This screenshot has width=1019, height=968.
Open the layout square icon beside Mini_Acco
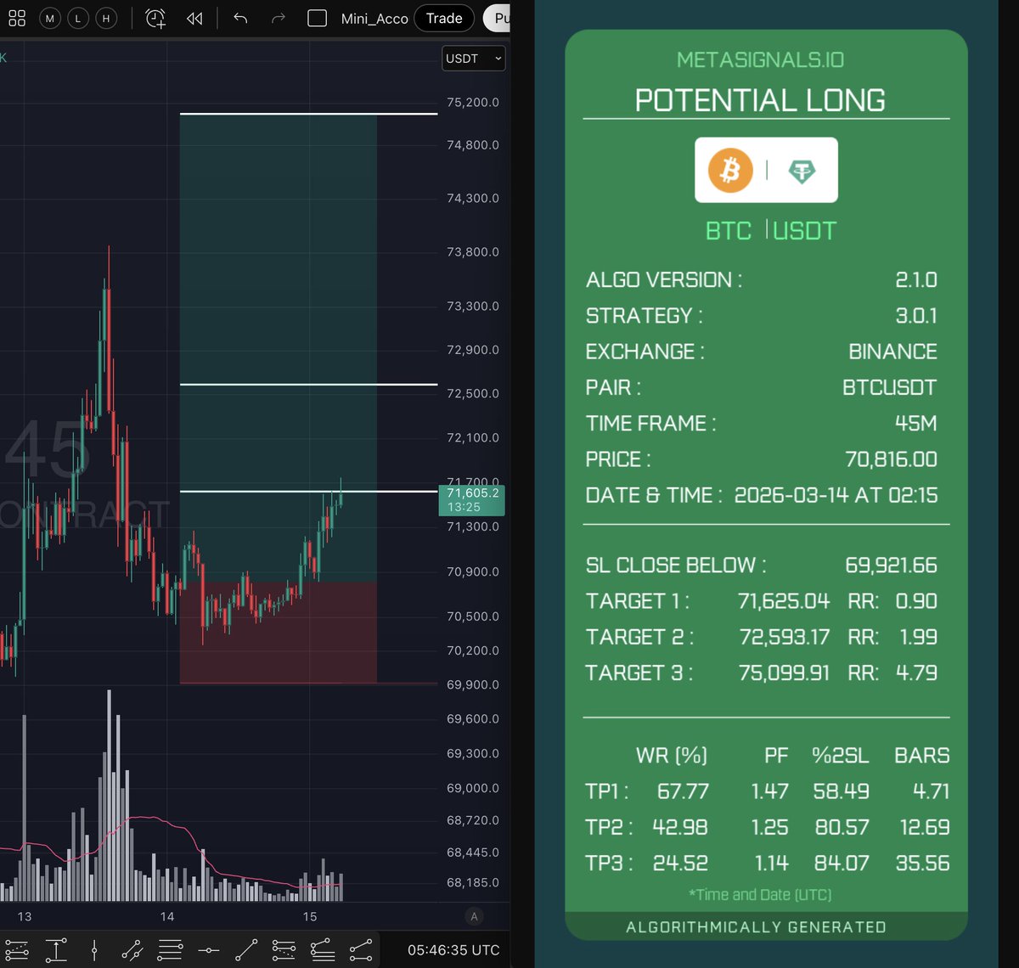tap(317, 18)
